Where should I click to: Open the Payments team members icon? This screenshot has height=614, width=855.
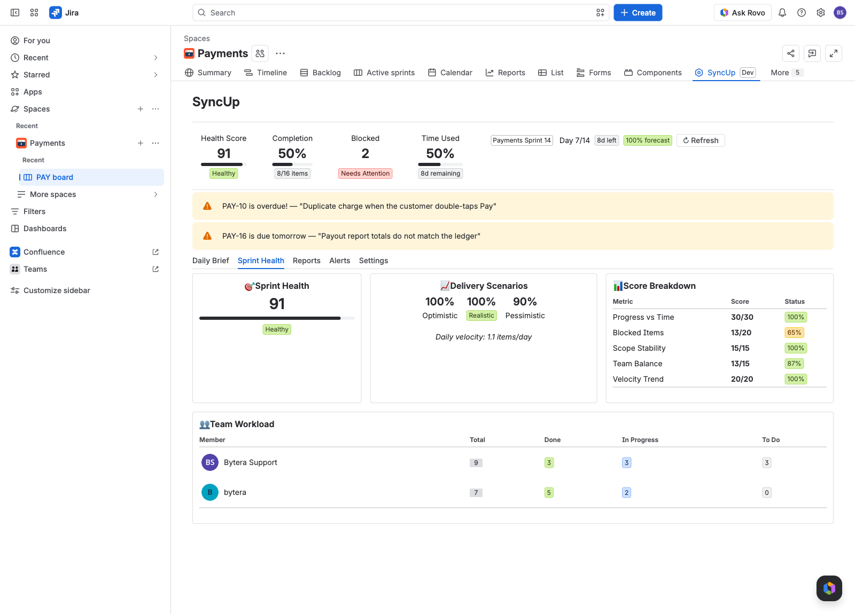coord(260,53)
